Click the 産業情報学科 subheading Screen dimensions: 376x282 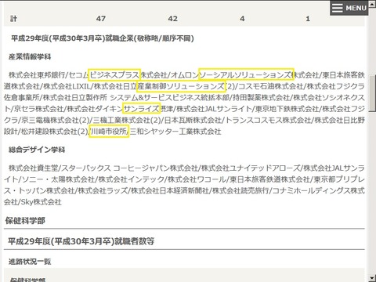pyautogui.click(x=30, y=56)
